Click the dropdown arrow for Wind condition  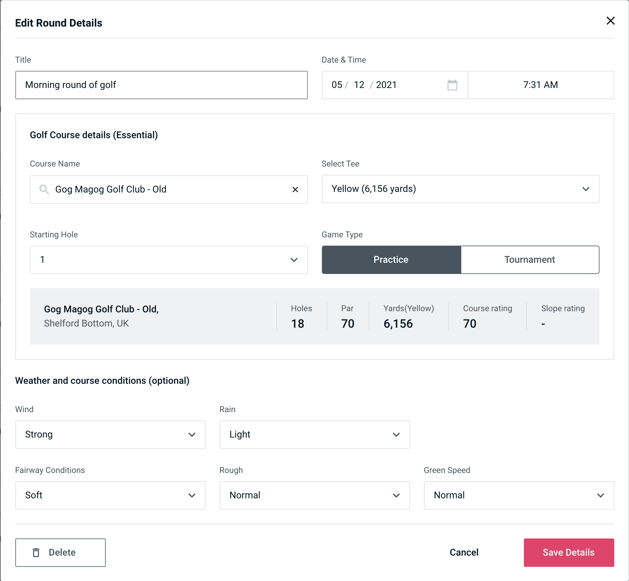(x=193, y=434)
